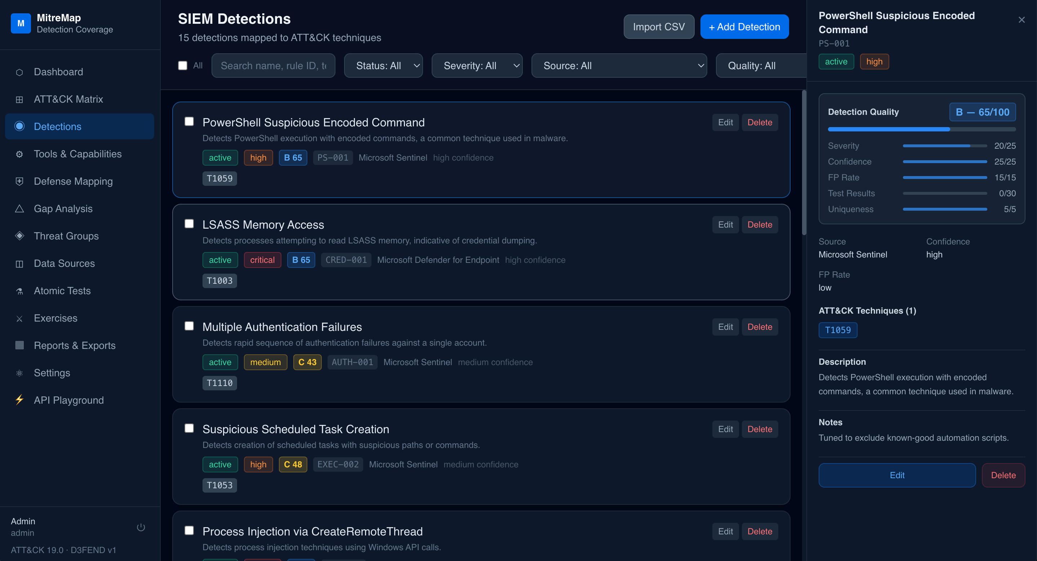The width and height of the screenshot is (1037, 561).
Task: Expand the Severity filter dropdown
Action: click(x=477, y=66)
